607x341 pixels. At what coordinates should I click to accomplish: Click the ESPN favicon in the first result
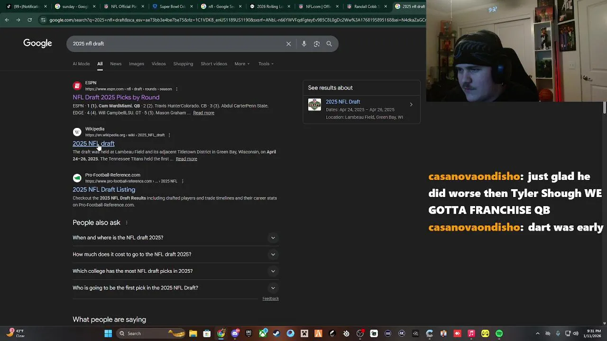point(77,86)
